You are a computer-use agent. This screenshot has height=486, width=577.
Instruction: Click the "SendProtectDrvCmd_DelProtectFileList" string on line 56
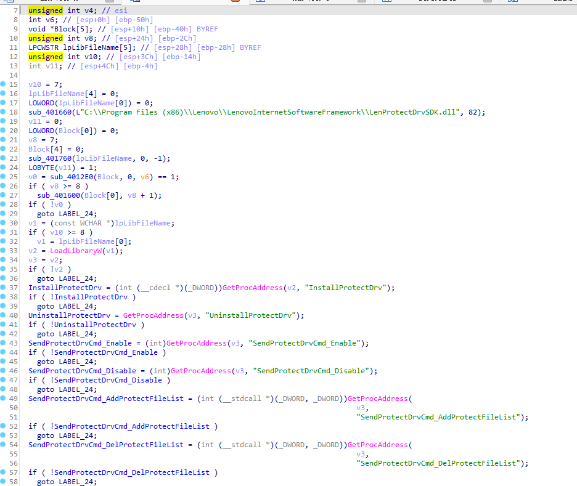pyautogui.click(x=438, y=463)
